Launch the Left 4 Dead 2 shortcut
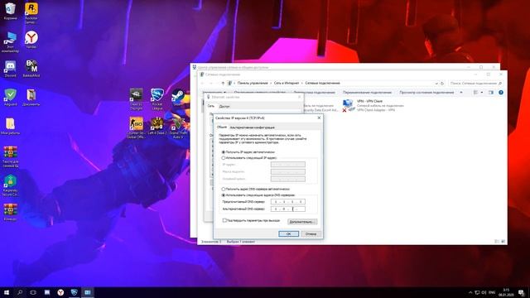Viewport: 530px width, 298px height. [x=157, y=125]
